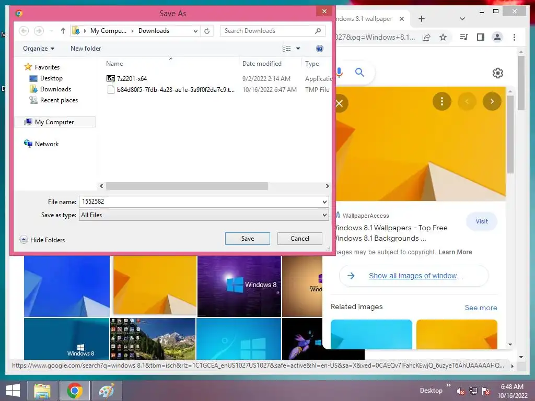Click the Chrome share page icon
535x401 pixels.
tap(426, 37)
